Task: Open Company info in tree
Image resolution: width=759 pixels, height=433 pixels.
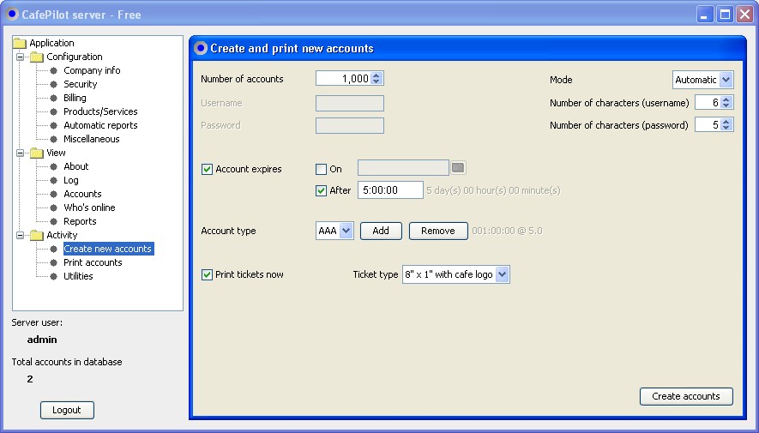Action: (92, 70)
